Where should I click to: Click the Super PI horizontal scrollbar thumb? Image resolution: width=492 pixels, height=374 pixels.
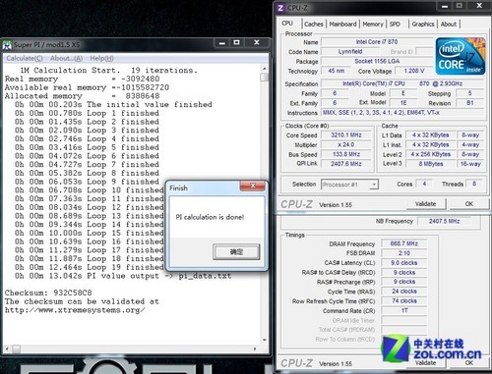(16, 349)
